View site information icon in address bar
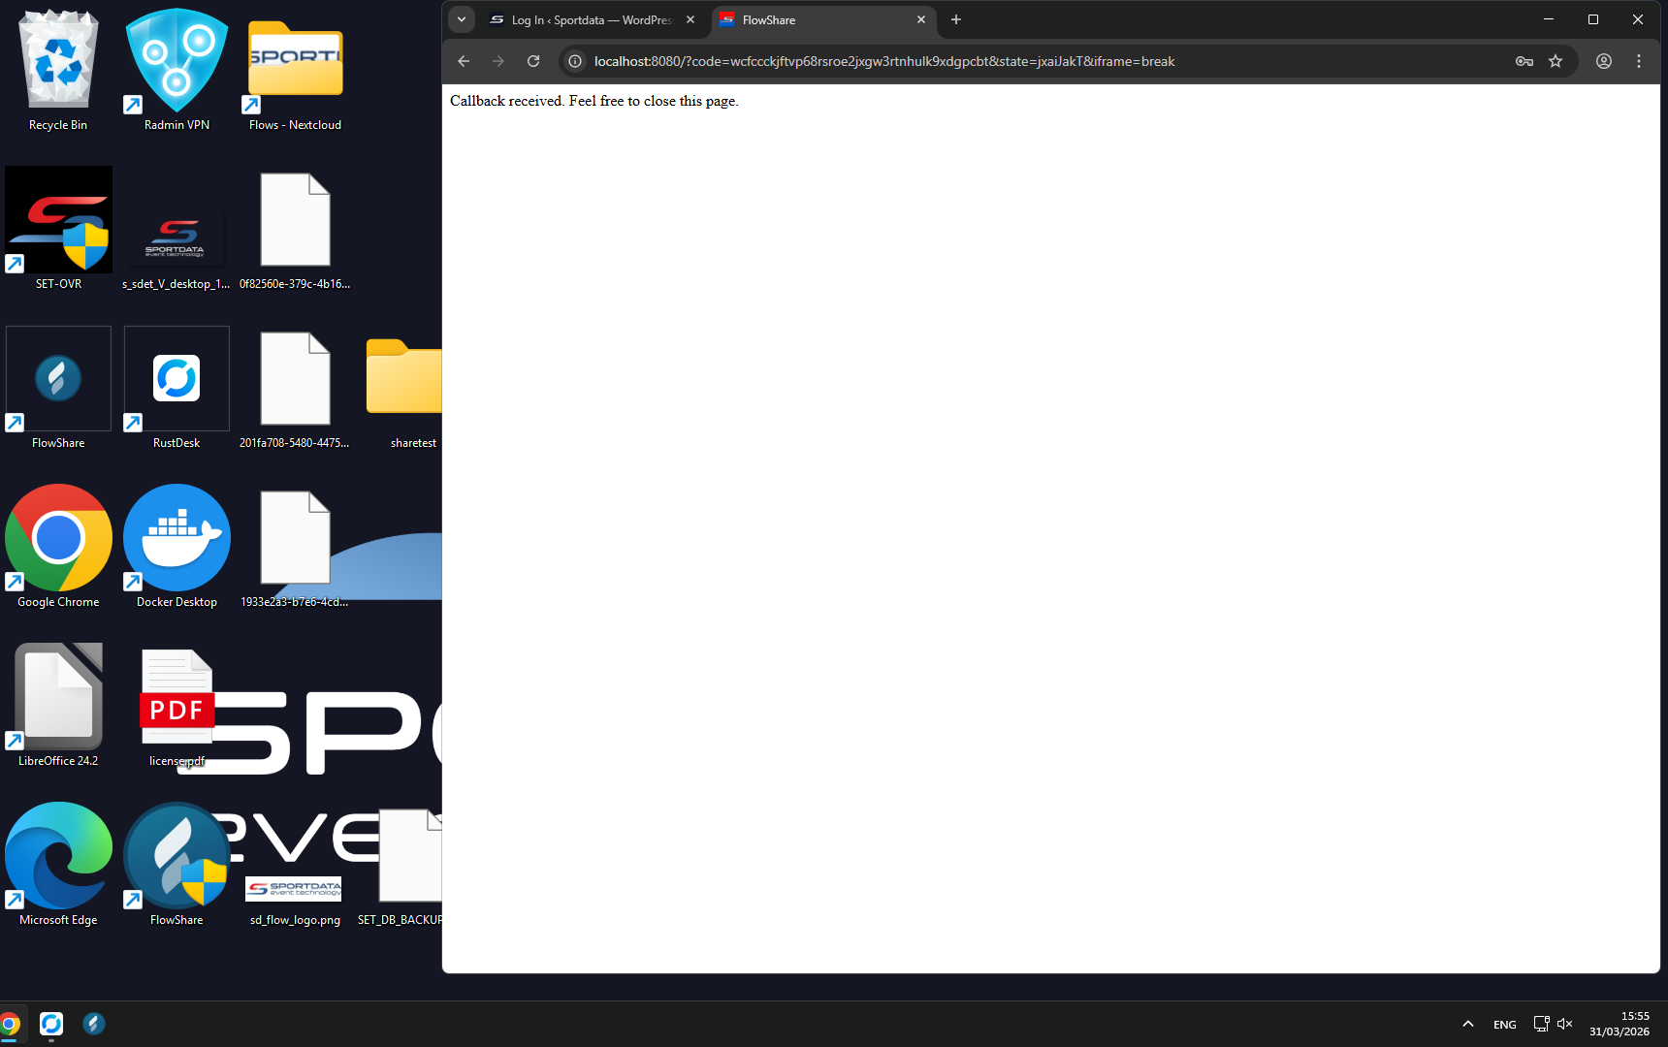This screenshot has height=1047, width=1668. click(x=575, y=61)
